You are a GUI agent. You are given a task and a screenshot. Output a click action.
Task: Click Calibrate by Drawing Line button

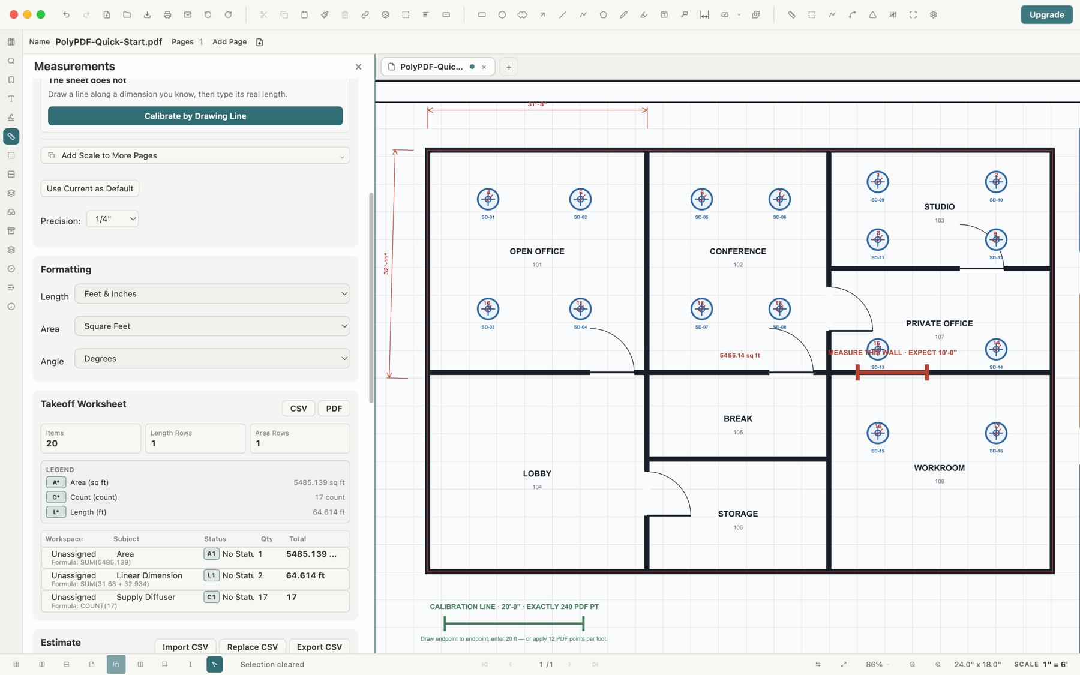[x=196, y=116]
